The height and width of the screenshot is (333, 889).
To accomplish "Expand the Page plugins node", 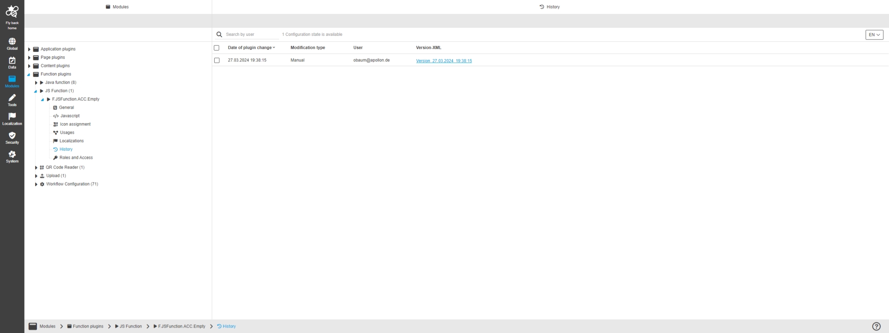I will [x=29, y=57].
